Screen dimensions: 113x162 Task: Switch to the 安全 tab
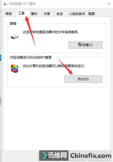(60, 14)
